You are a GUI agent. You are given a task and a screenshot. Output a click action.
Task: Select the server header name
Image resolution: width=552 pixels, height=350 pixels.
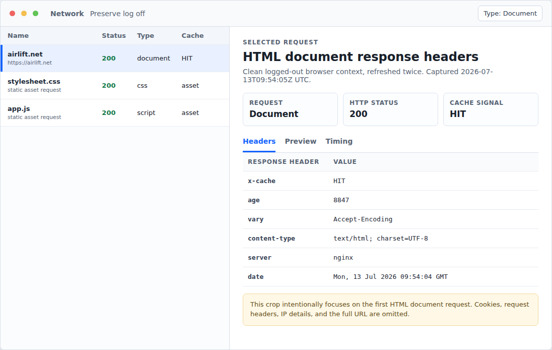click(259, 258)
